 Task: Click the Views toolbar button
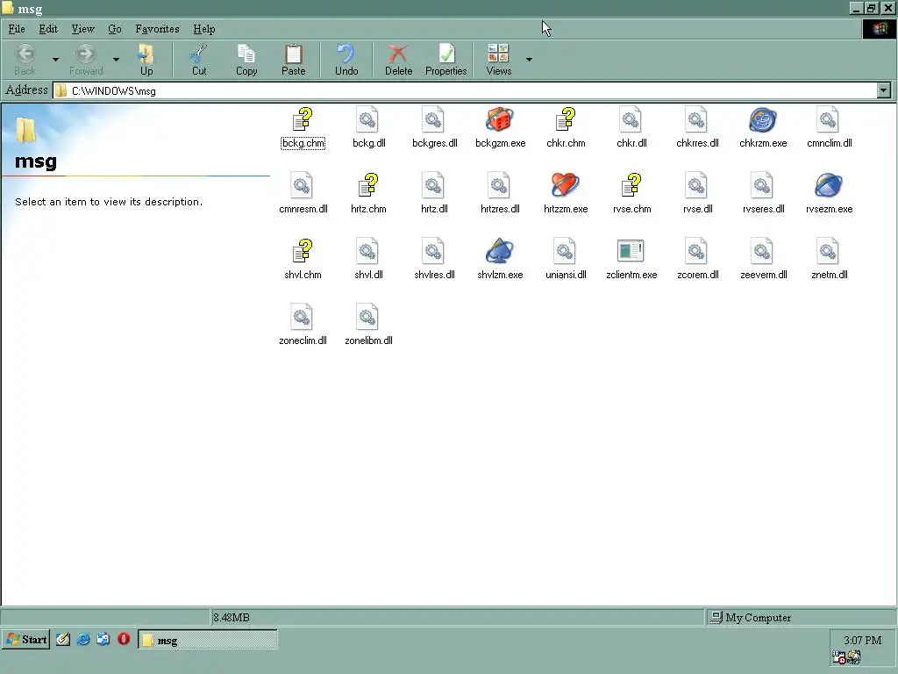pyautogui.click(x=498, y=60)
